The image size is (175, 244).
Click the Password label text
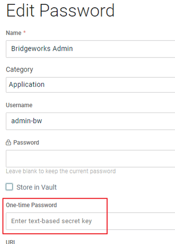click(26, 143)
